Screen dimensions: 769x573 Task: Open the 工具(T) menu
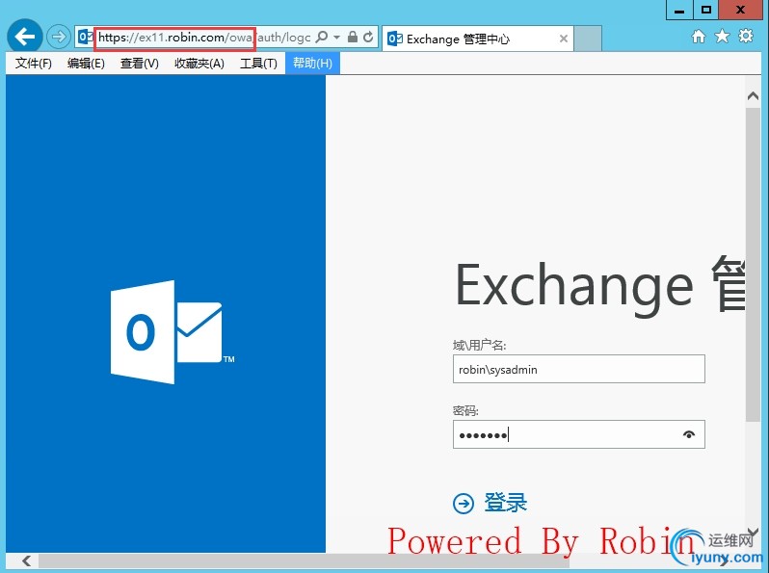point(258,64)
